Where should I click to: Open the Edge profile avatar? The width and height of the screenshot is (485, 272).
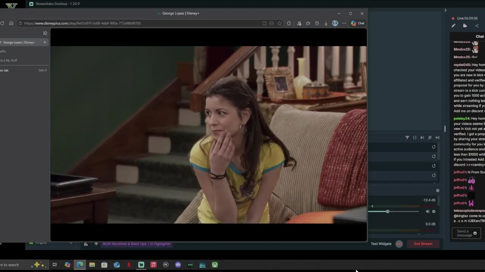(335, 23)
